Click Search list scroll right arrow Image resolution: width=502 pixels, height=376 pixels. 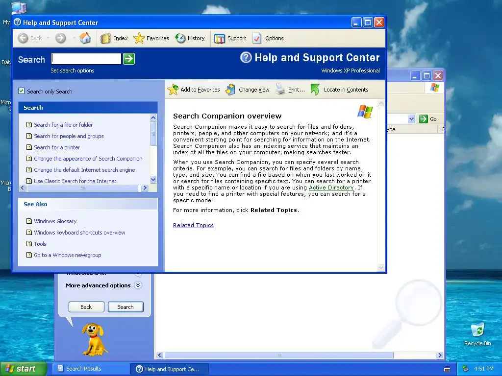[145, 188]
